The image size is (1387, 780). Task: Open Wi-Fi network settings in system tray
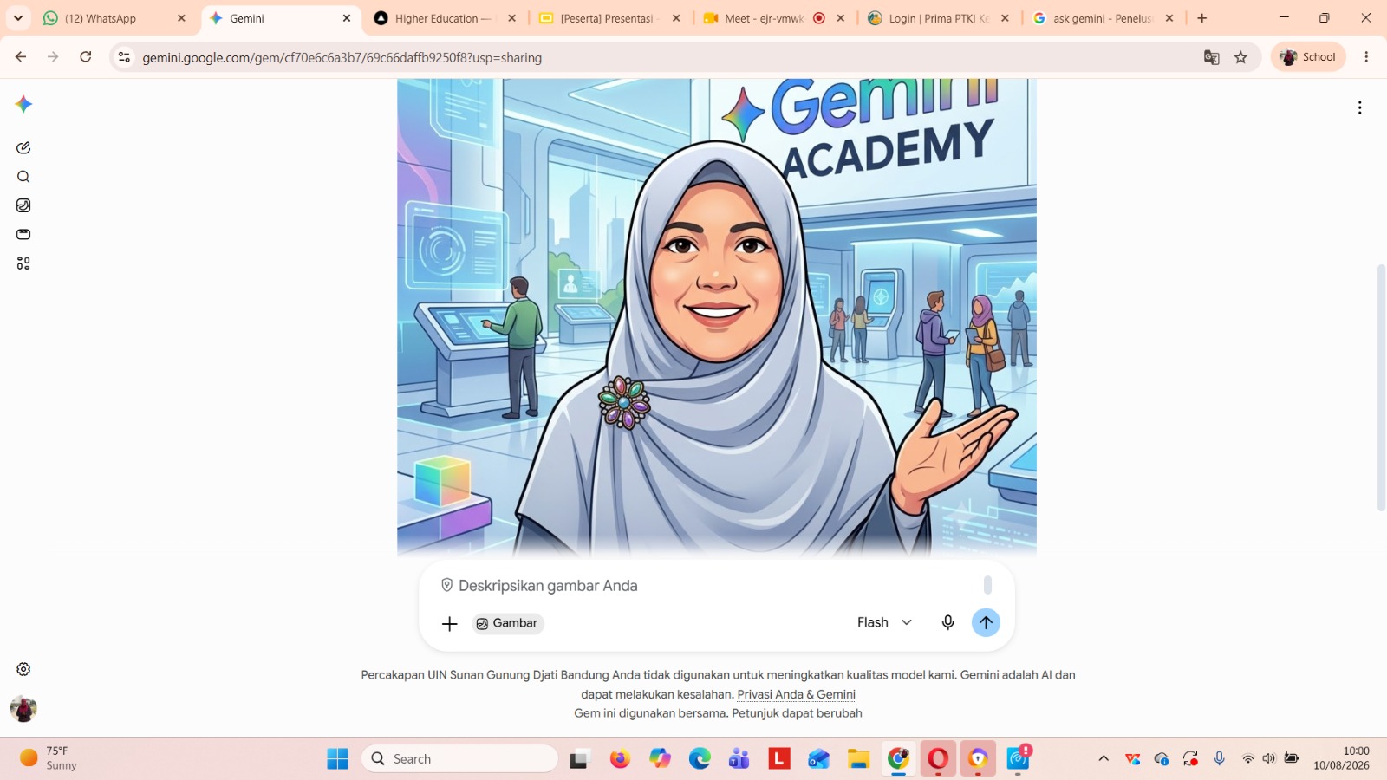pos(1247,759)
